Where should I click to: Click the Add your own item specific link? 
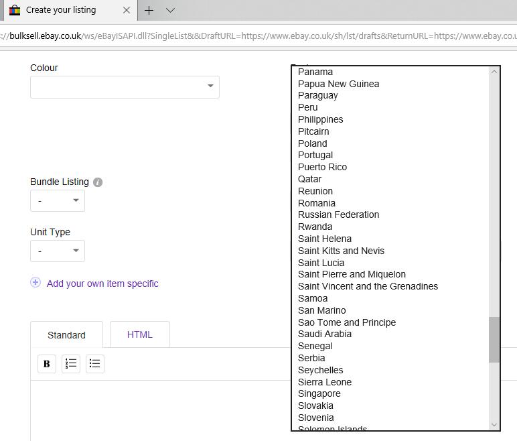[102, 283]
